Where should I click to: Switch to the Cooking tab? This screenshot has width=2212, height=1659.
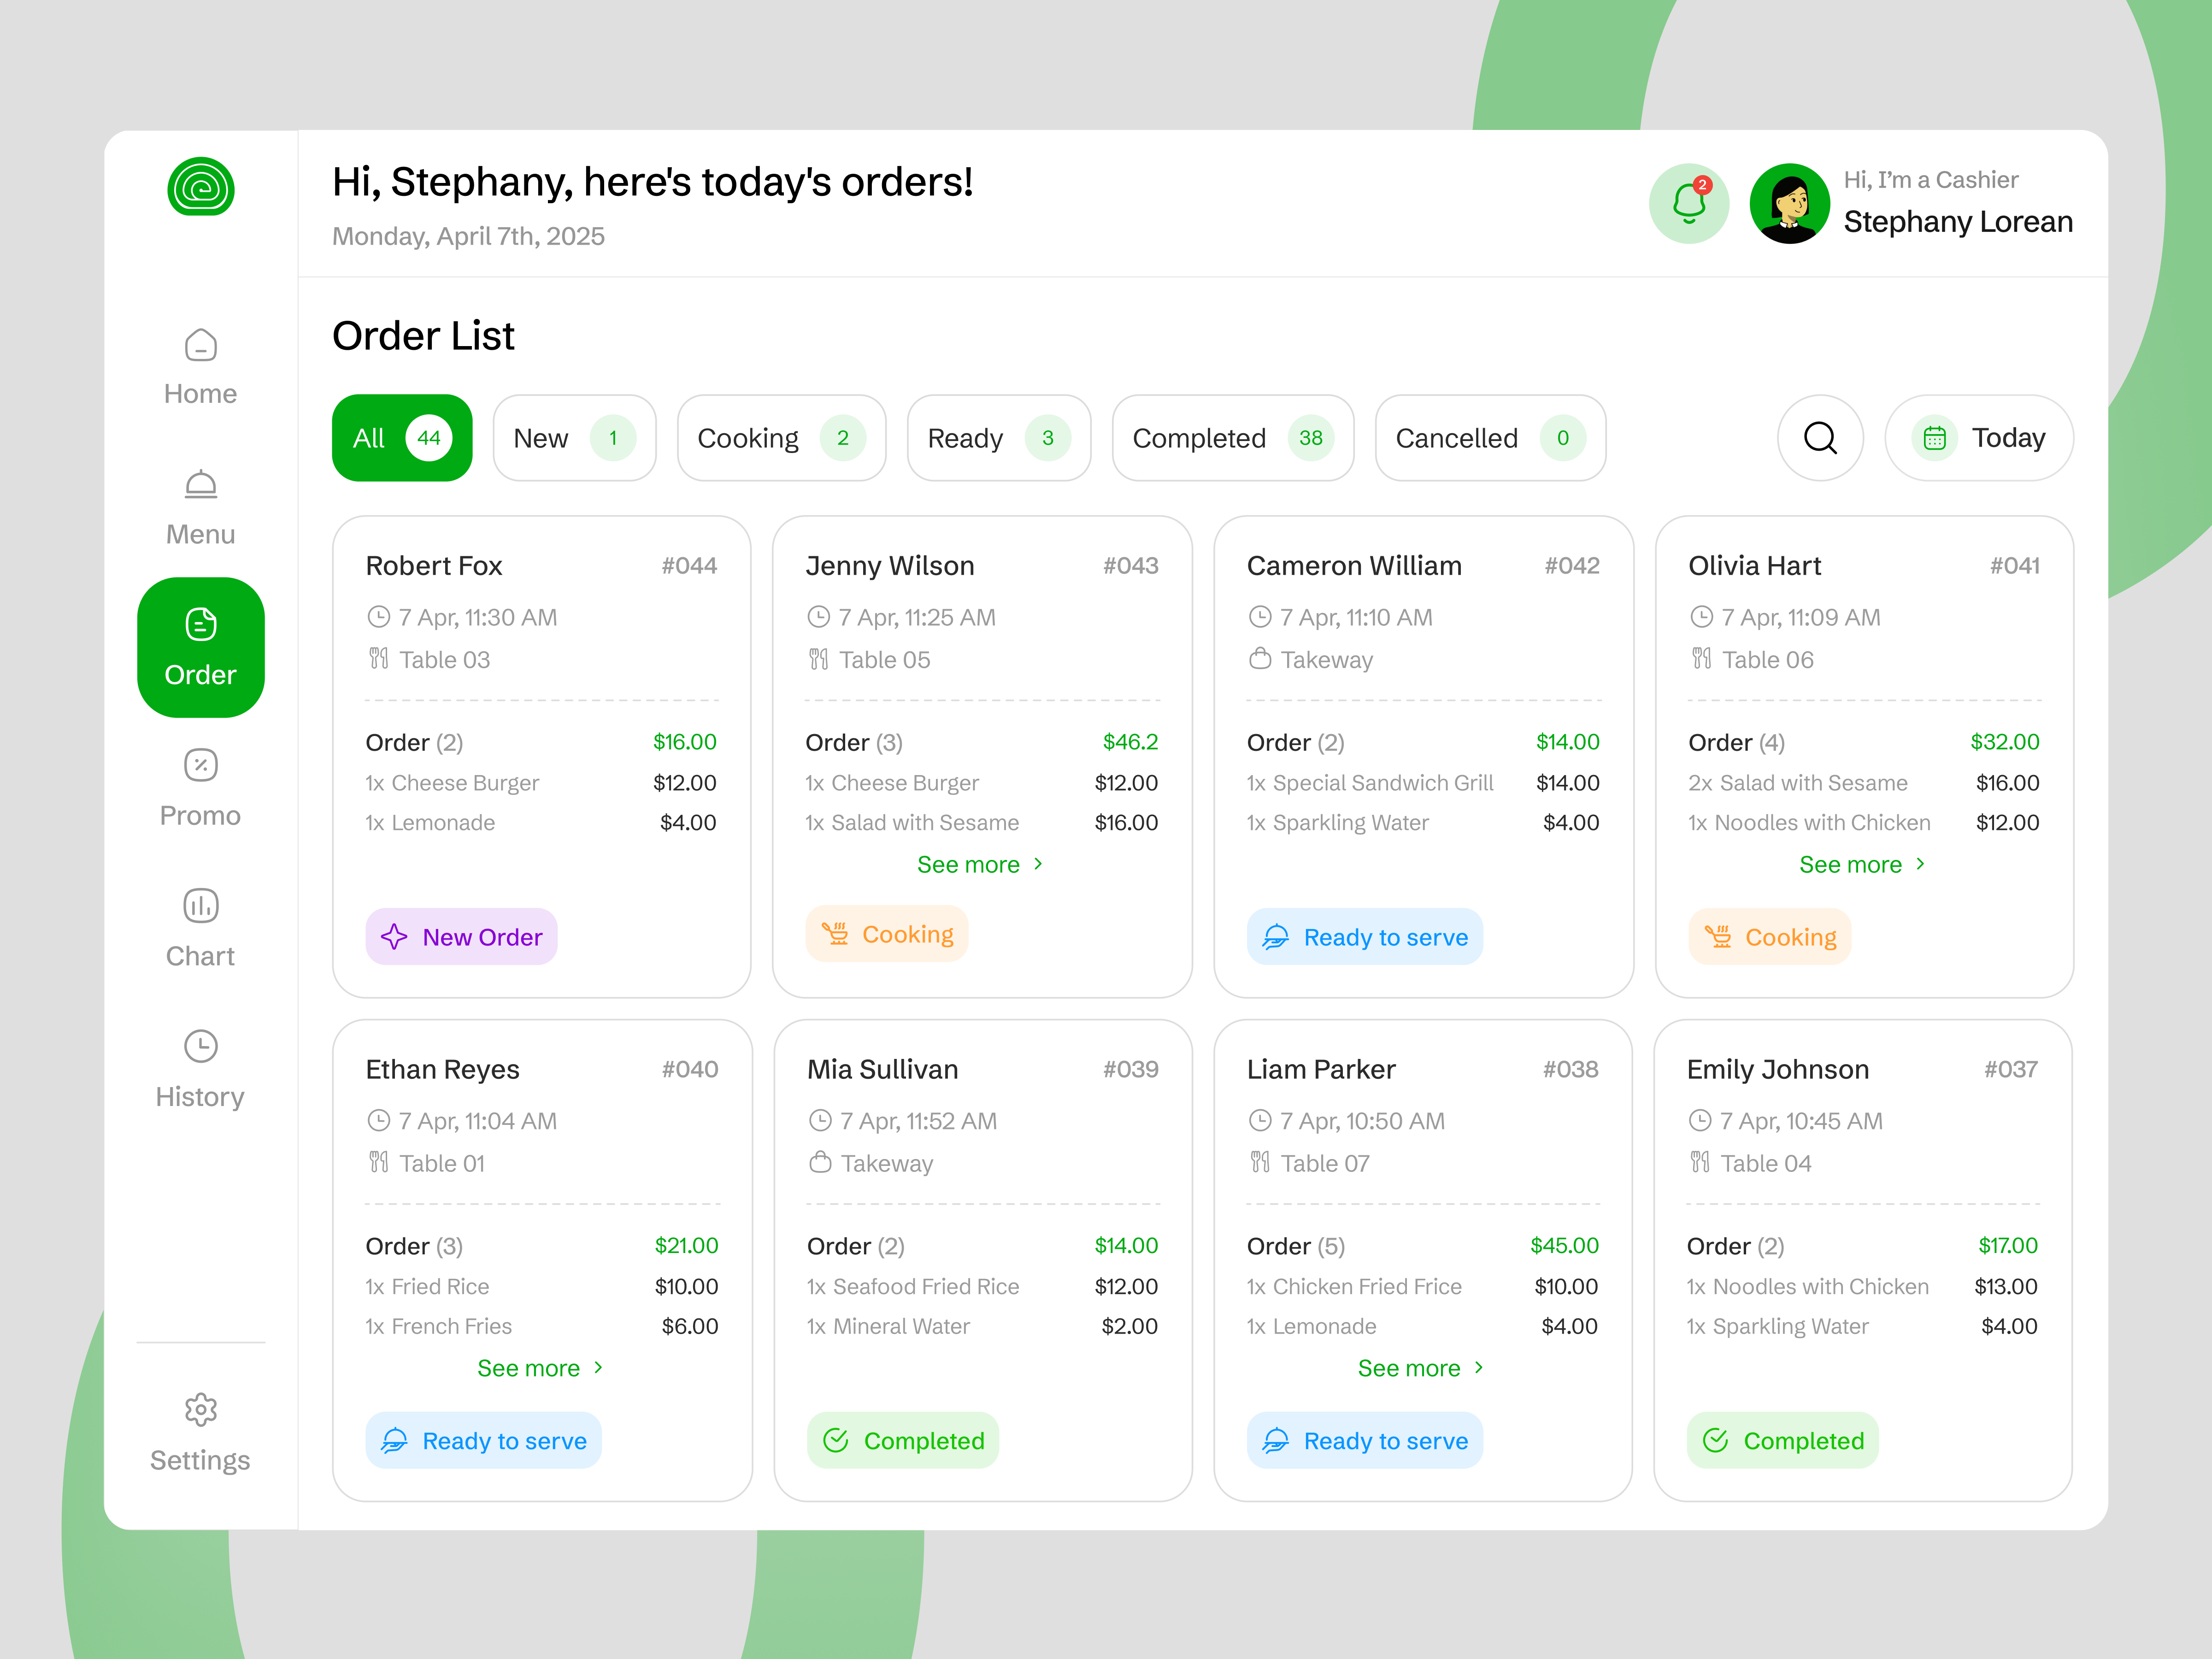click(x=781, y=438)
